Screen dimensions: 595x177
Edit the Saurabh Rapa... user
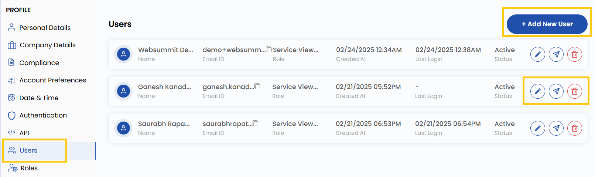click(x=537, y=128)
